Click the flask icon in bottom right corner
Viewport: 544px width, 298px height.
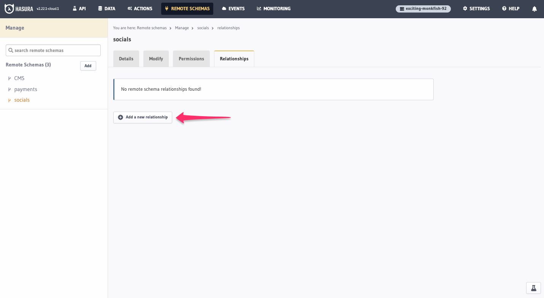pyautogui.click(x=533, y=288)
